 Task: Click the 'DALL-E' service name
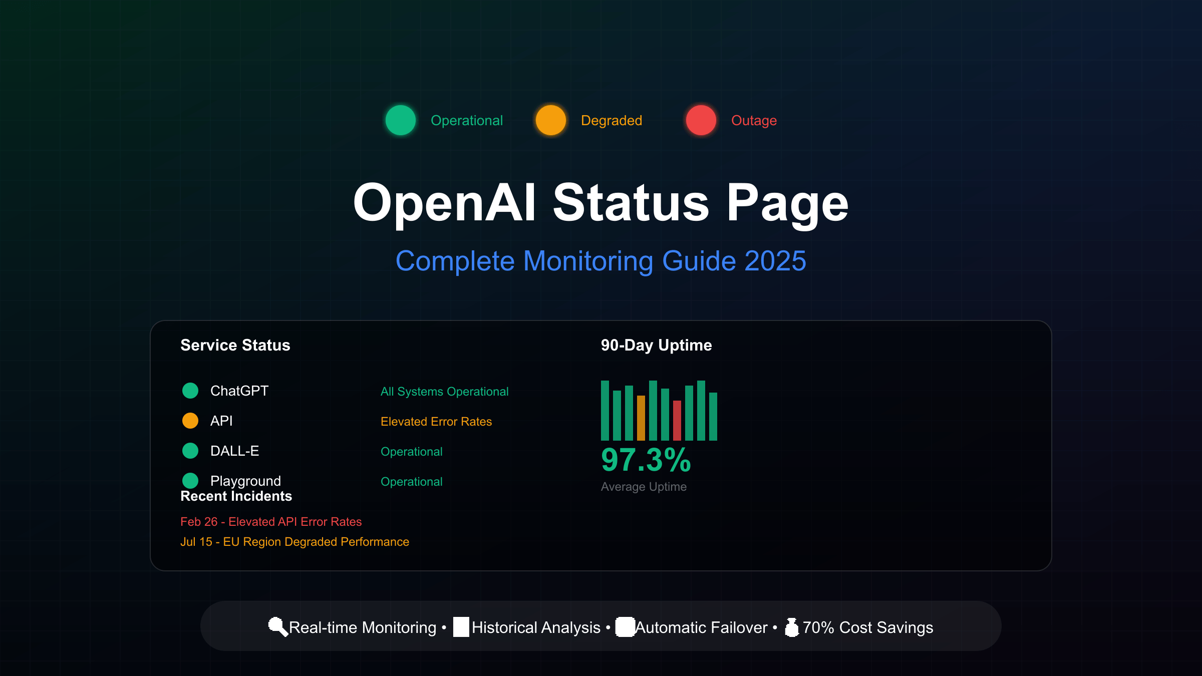[234, 451]
